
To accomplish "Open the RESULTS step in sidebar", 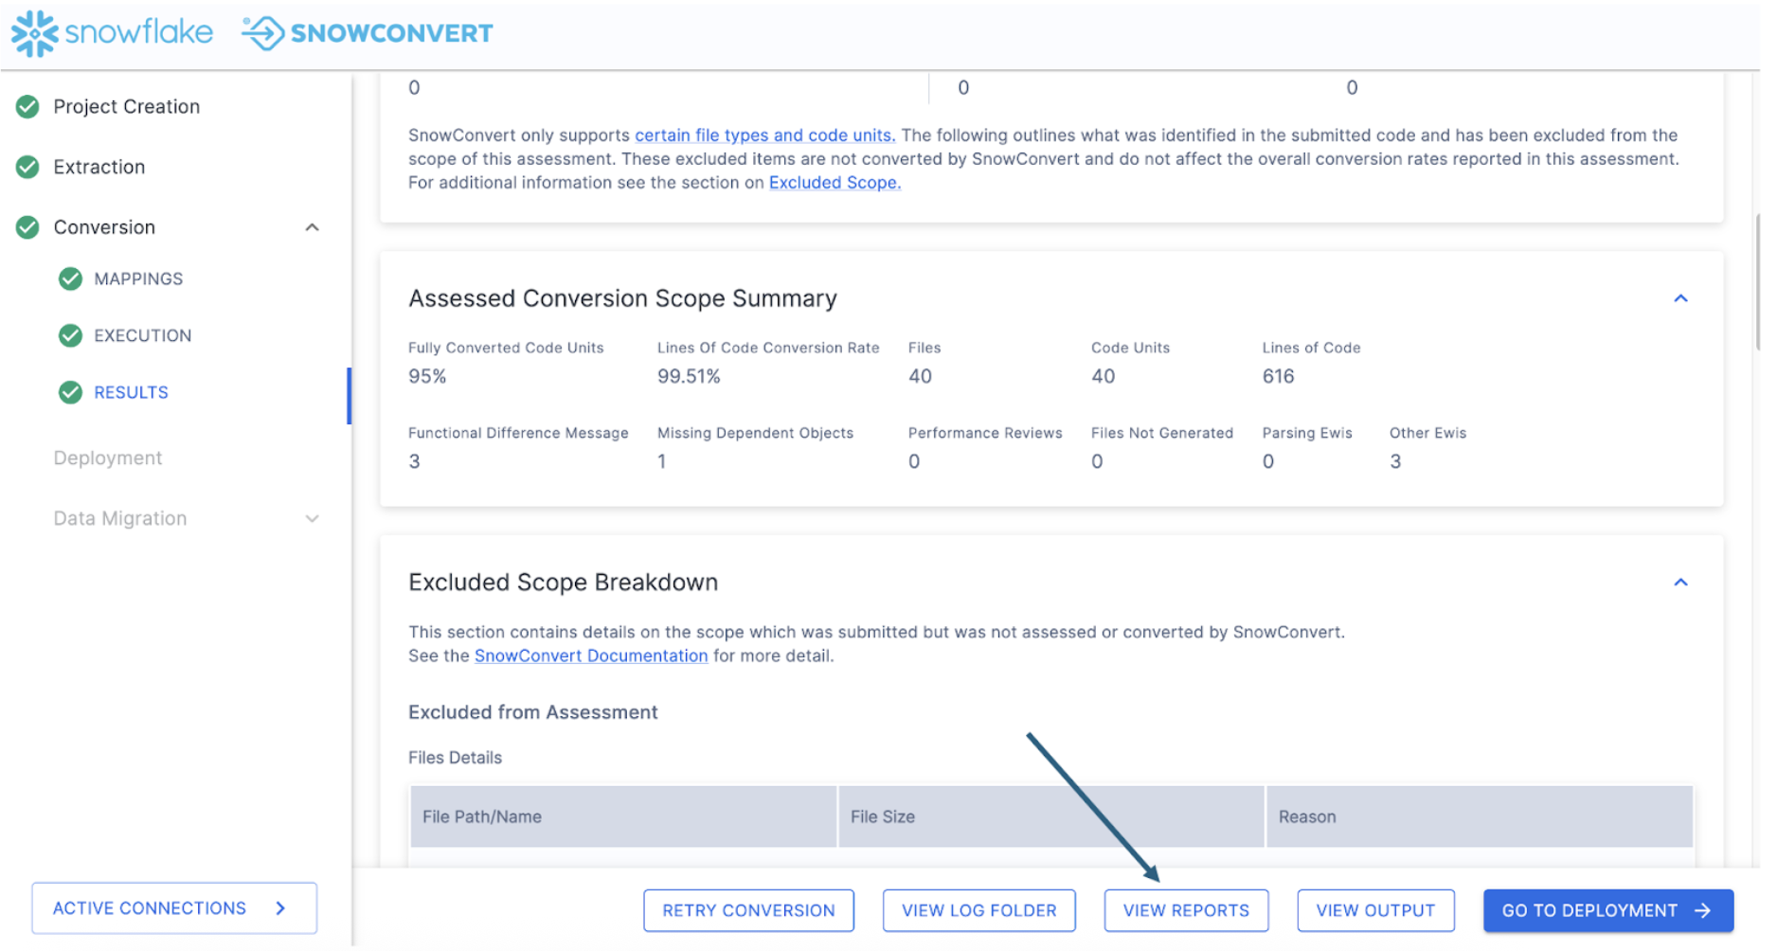I will 131,393.
